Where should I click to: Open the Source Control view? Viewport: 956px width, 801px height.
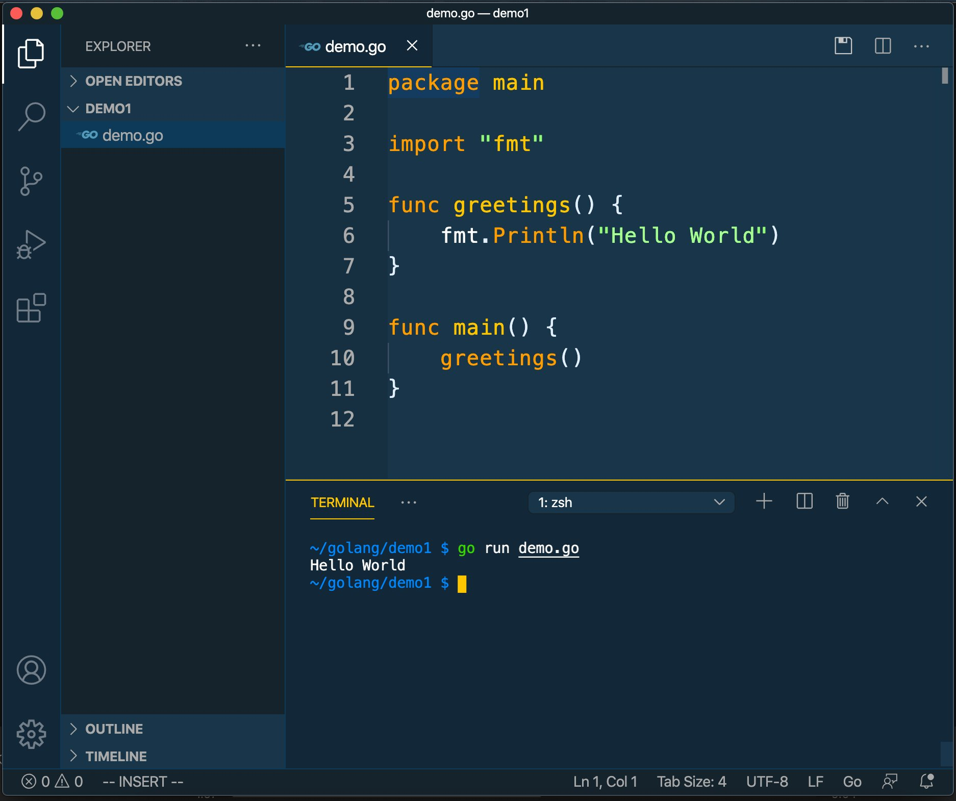[x=31, y=181]
